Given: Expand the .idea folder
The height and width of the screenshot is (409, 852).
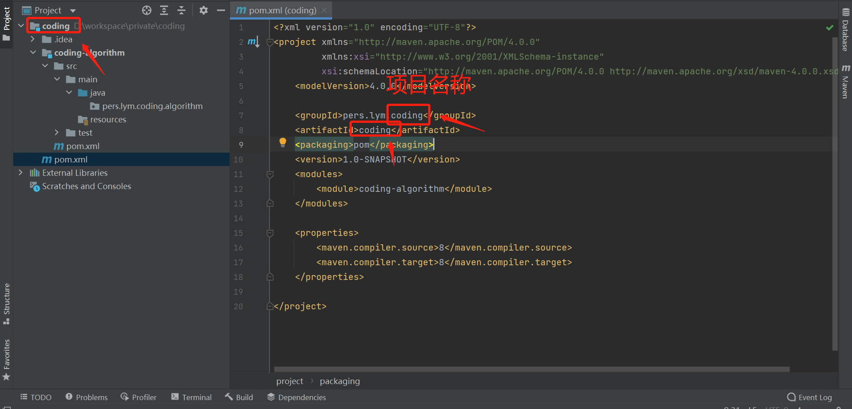Looking at the screenshot, I should pyautogui.click(x=32, y=39).
